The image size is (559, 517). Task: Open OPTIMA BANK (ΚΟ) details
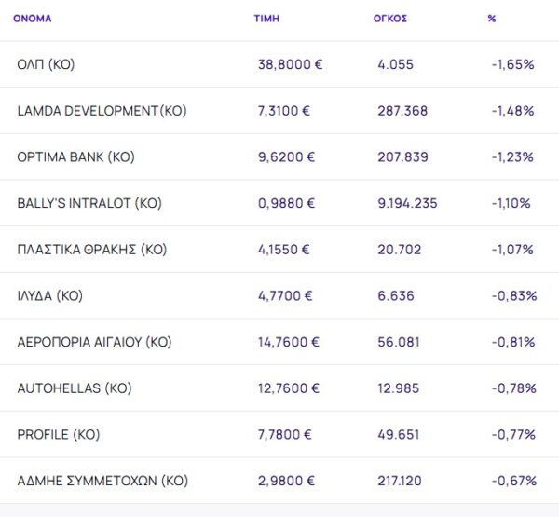(75, 157)
